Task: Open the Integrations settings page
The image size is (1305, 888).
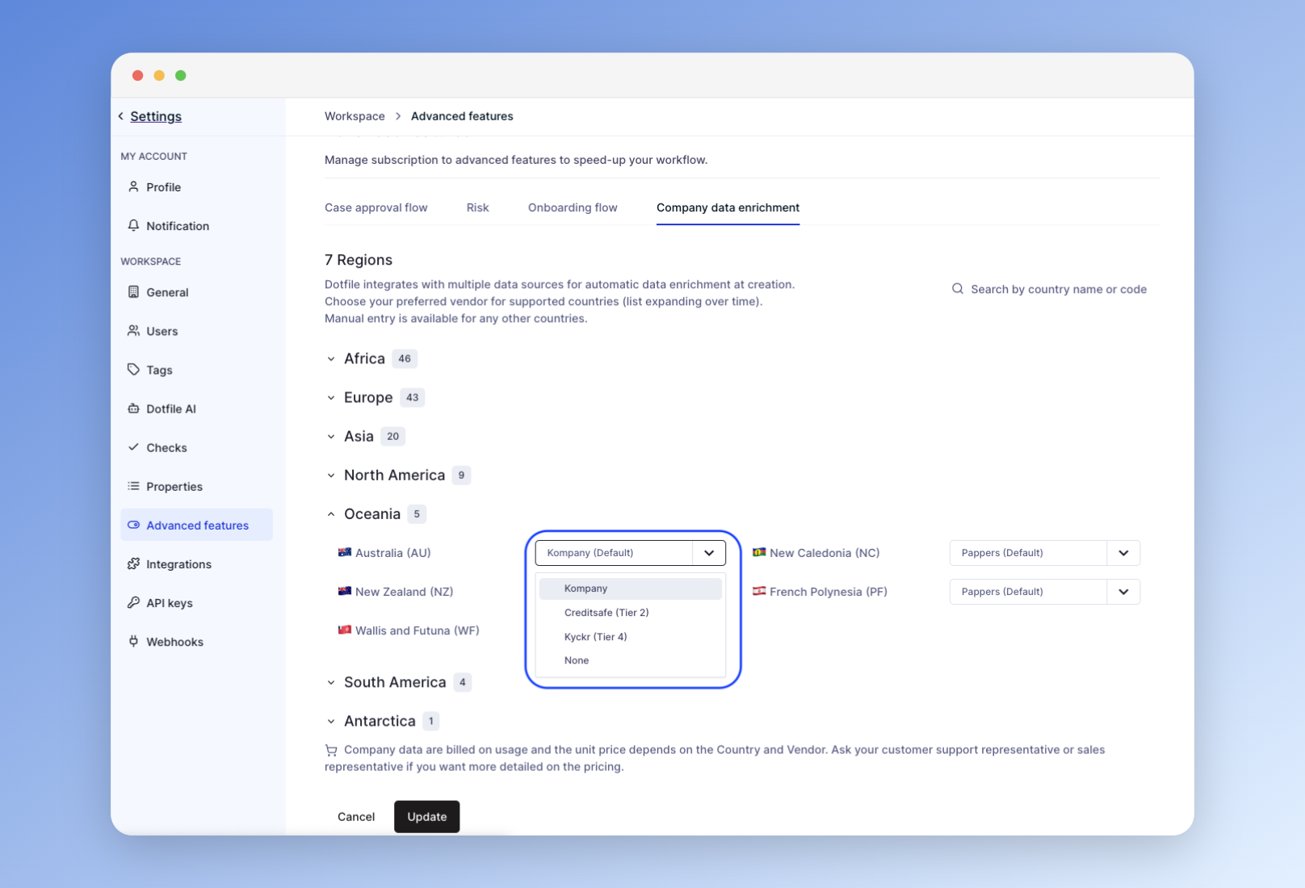Action: tap(196, 563)
